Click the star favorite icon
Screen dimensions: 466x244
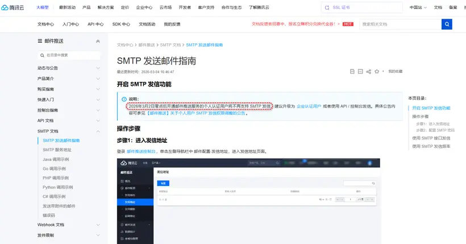(x=377, y=72)
